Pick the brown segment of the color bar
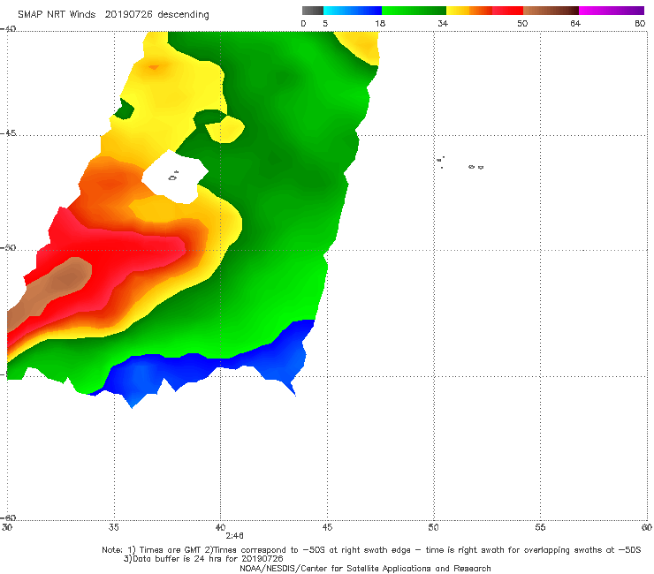This screenshot has width=654, height=574. click(551, 11)
